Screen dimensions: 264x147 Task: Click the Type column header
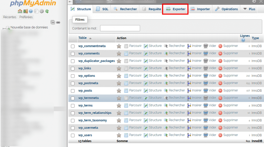[x=255, y=38]
